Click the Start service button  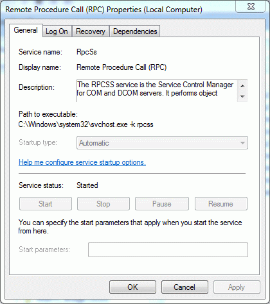click(x=46, y=204)
